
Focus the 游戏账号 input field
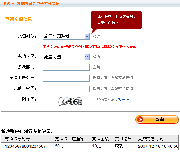click(x=66, y=67)
